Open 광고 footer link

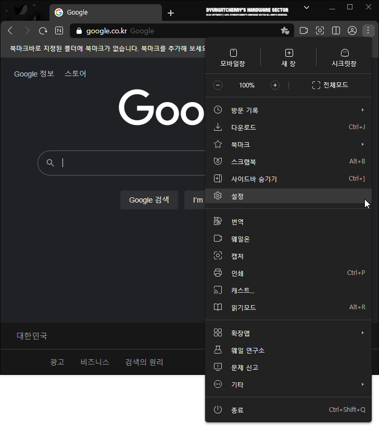pos(57,362)
